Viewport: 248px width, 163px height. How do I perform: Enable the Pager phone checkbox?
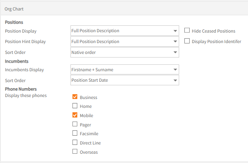75,124
